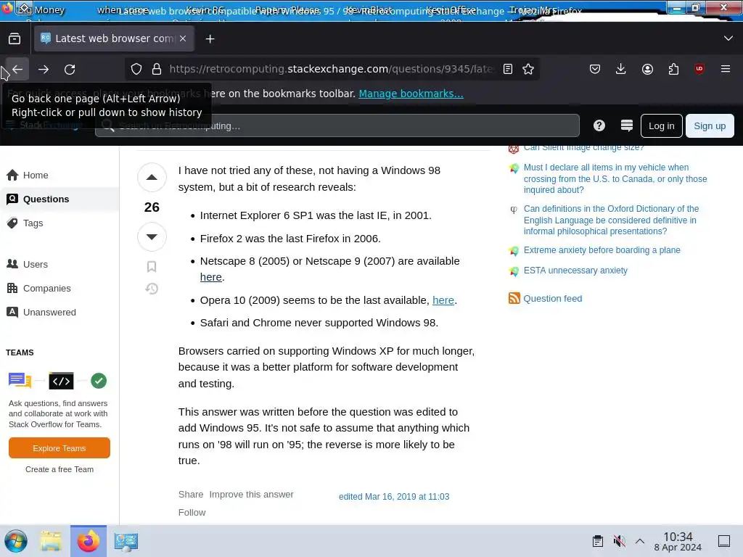Open Firefox application menu

[726, 69]
